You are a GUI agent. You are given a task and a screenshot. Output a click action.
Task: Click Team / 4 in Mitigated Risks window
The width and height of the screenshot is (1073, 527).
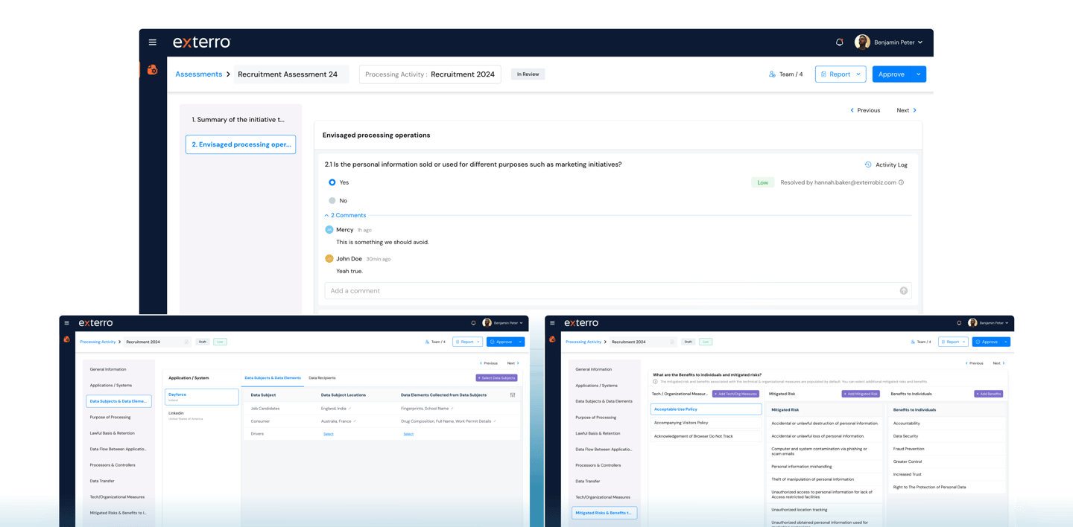coord(921,342)
